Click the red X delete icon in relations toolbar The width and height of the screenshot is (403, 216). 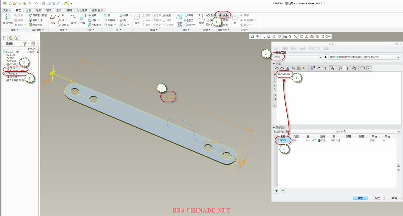304,68
